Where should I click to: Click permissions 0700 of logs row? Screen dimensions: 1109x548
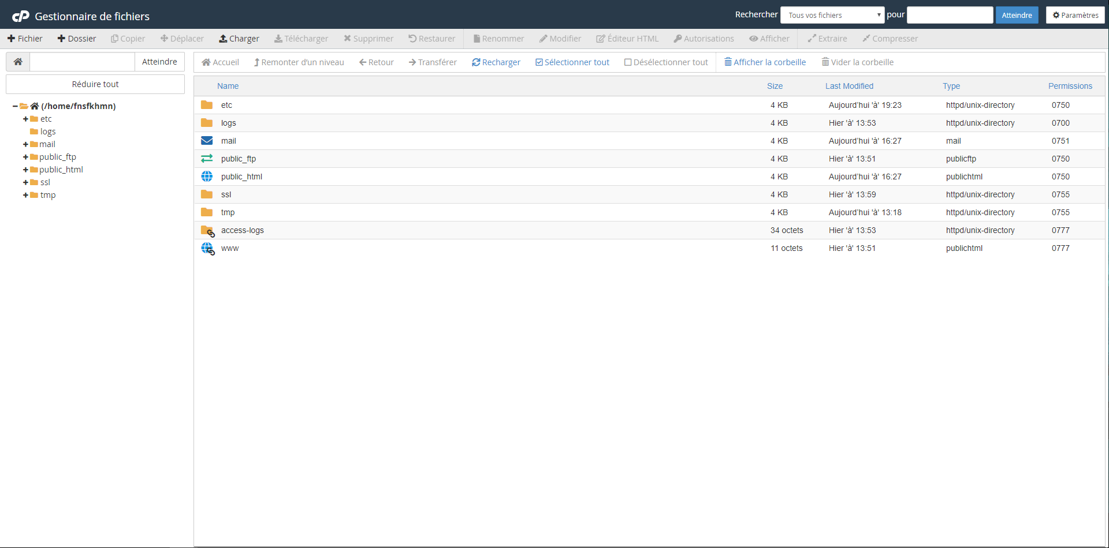coord(1060,123)
